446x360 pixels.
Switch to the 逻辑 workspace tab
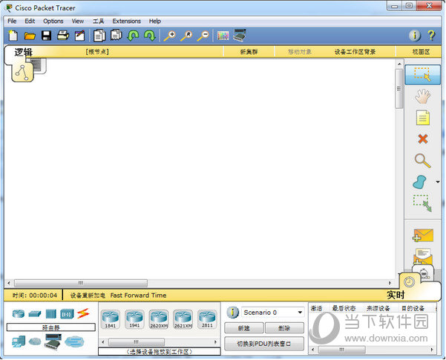(24, 52)
